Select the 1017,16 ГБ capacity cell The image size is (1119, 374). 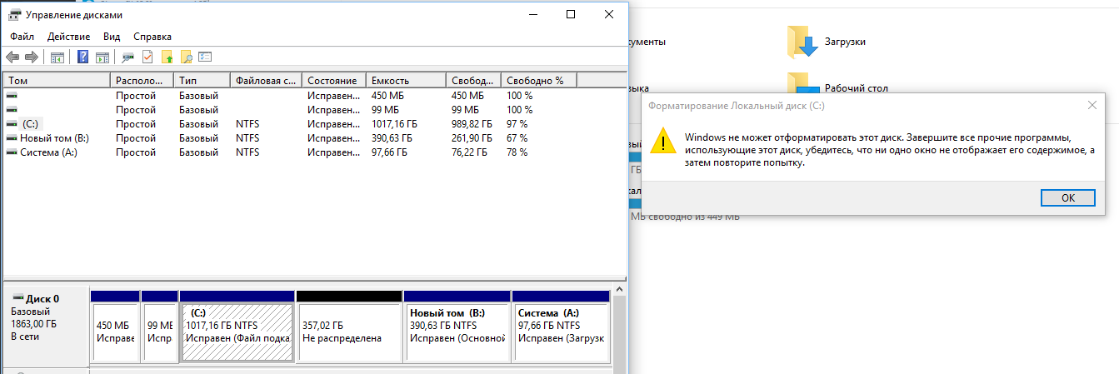tap(394, 124)
